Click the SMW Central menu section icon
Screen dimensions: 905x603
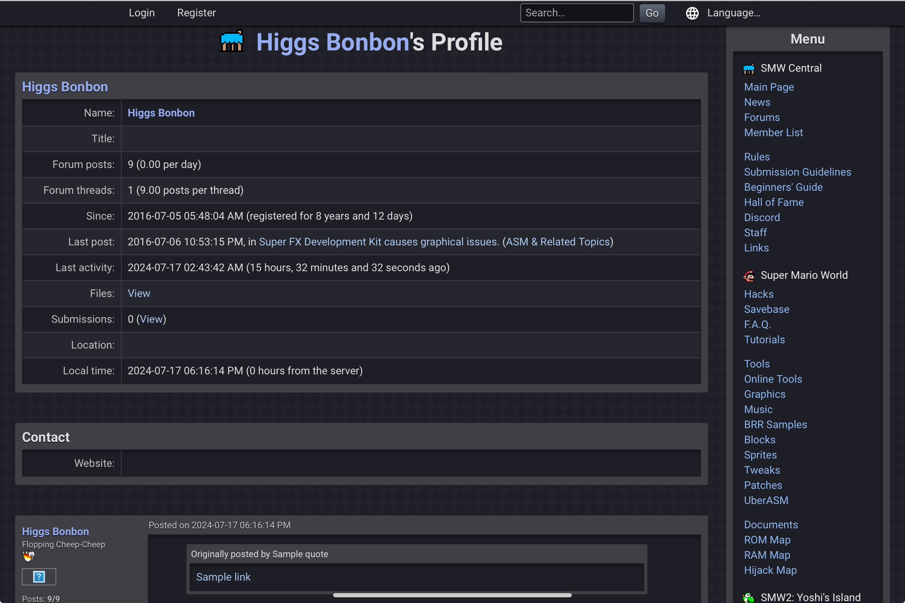click(748, 69)
